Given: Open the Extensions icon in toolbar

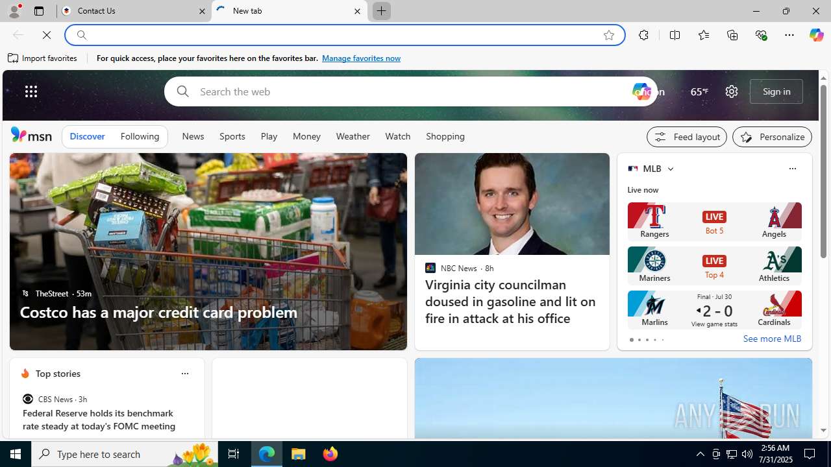Looking at the screenshot, I should [x=643, y=35].
